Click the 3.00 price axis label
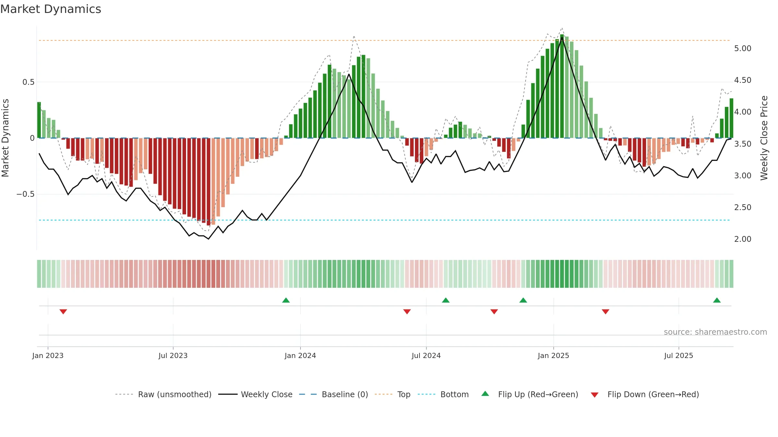The image size is (778, 437). [x=743, y=176]
